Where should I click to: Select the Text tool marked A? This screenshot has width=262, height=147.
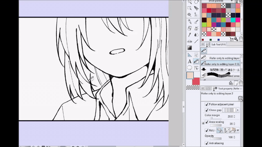click(190, 61)
